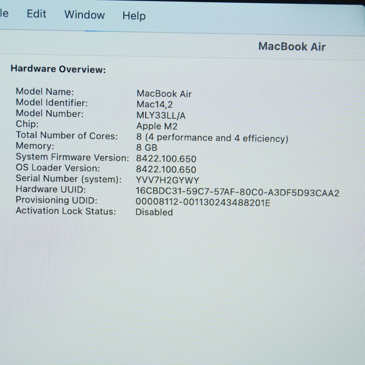Select the Model Number label
Image resolution: width=365 pixels, height=365 pixels.
50,113
